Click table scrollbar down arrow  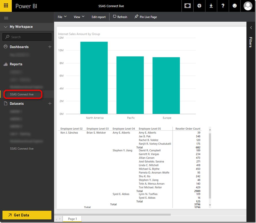pos(210,205)
